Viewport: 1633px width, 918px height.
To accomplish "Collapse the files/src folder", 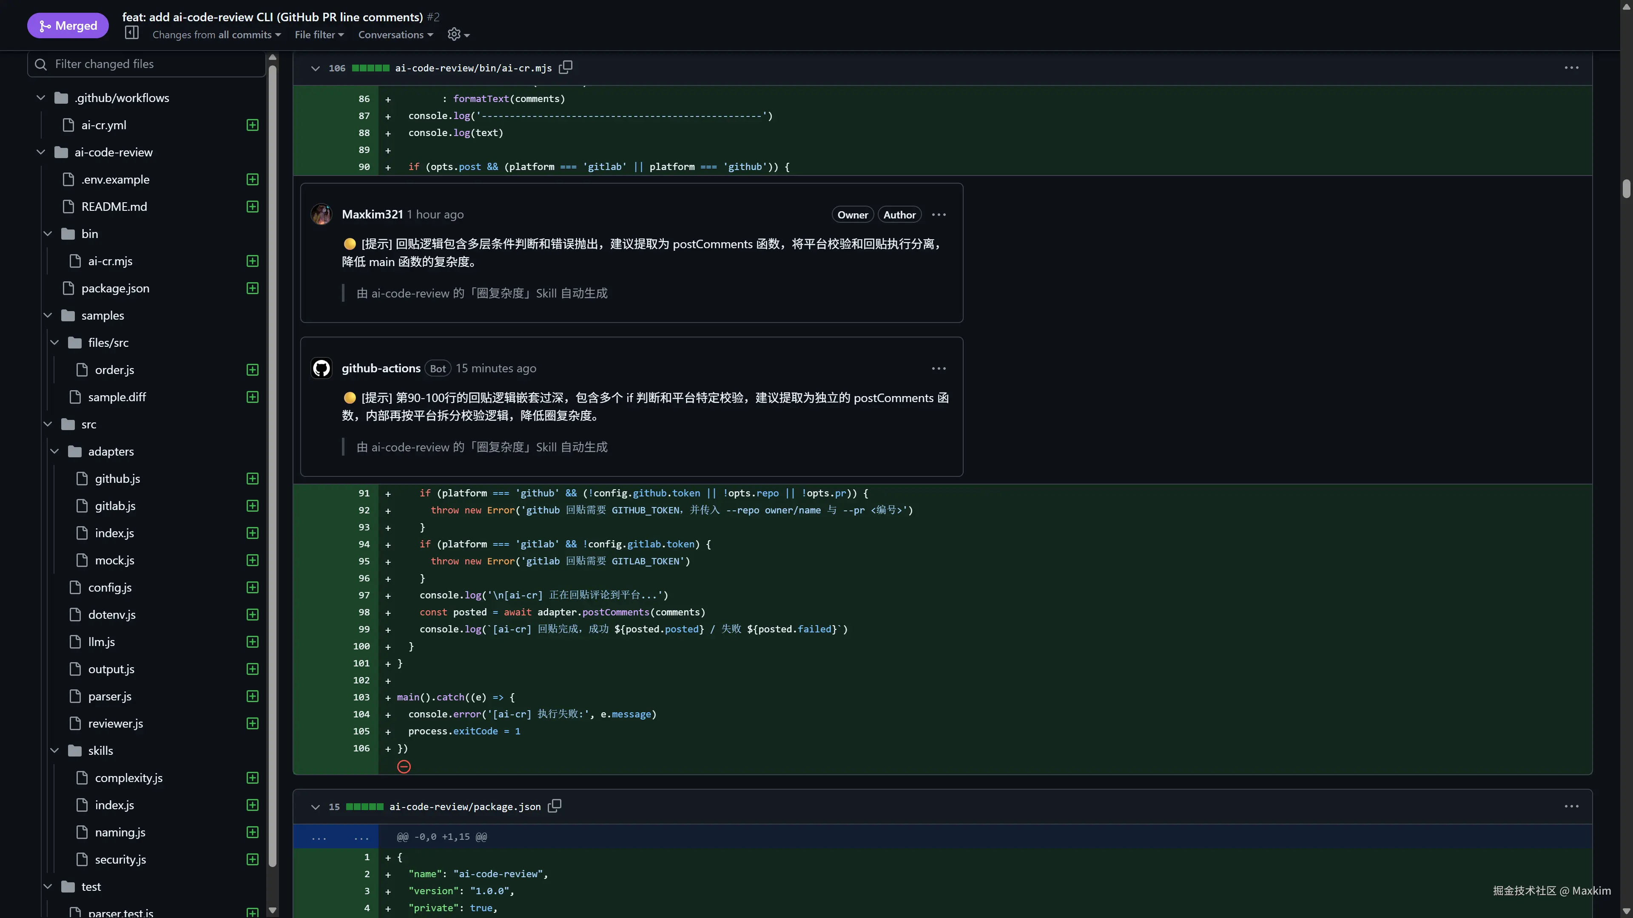I will (54, 343).
